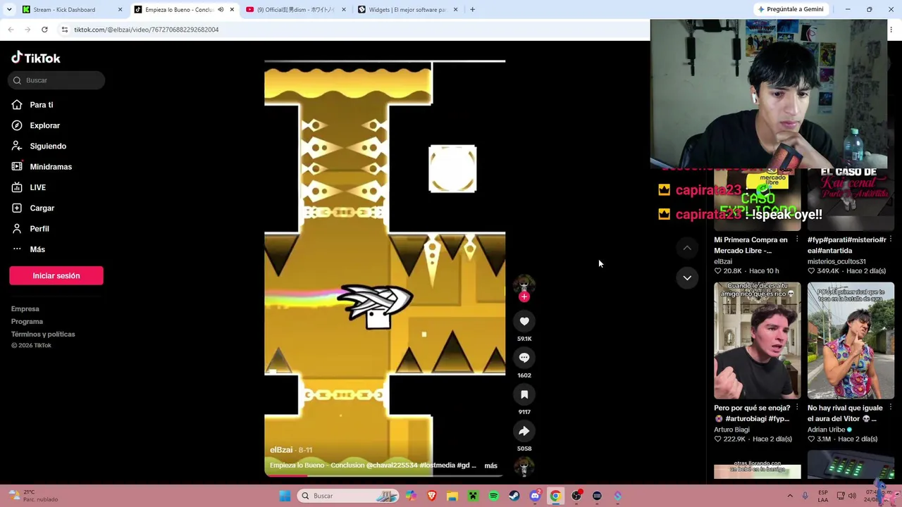
Task: Open 'No hay rival que iguale' video thumbnail
Action: (851, 341)
